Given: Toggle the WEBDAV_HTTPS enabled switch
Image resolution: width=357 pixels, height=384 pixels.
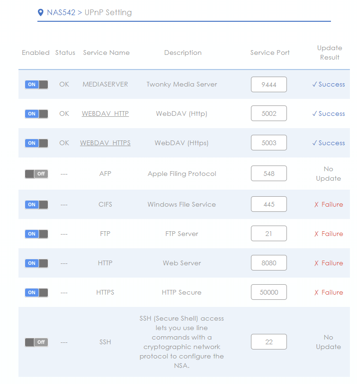Looking at the screenshot, I should (36, 143).
